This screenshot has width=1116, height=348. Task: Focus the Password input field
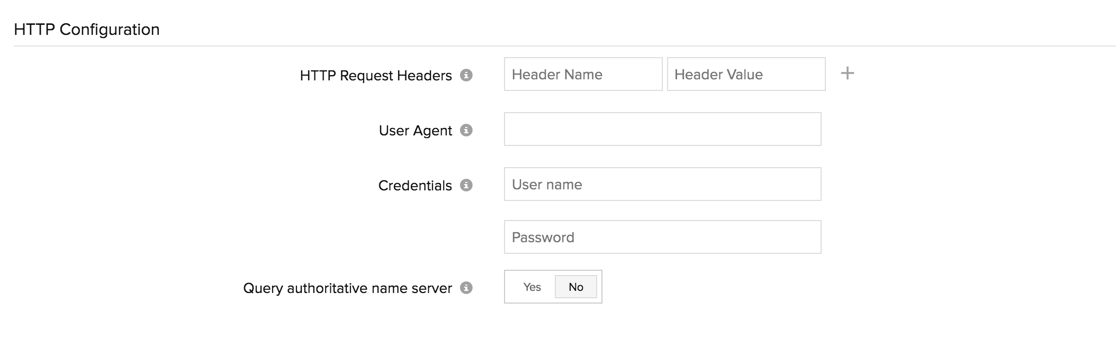click(662, 237)
